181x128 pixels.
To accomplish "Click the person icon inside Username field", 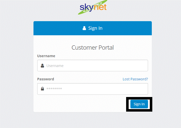I will pos(42,66).
